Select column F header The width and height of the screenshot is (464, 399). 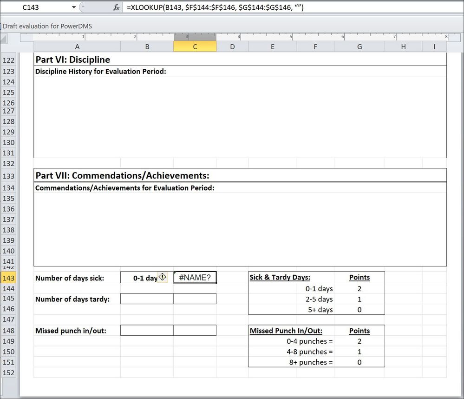pyautogui.click(x=315, y=47)
